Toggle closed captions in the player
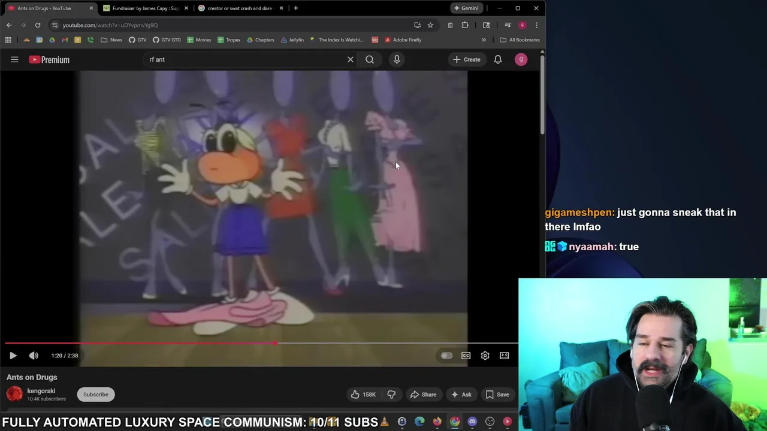Image resolution: width=767 pixels, height=431 pixels. point(466,356)
